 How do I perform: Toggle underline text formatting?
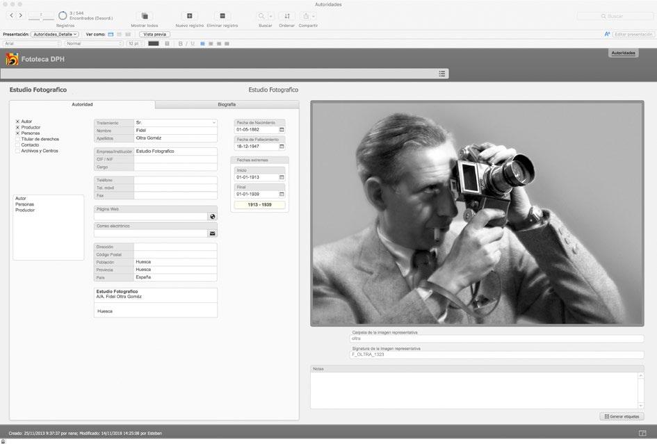[x=193, y=44]
